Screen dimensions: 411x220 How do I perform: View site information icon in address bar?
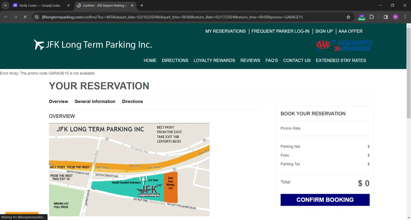click(x=37, y=17)
